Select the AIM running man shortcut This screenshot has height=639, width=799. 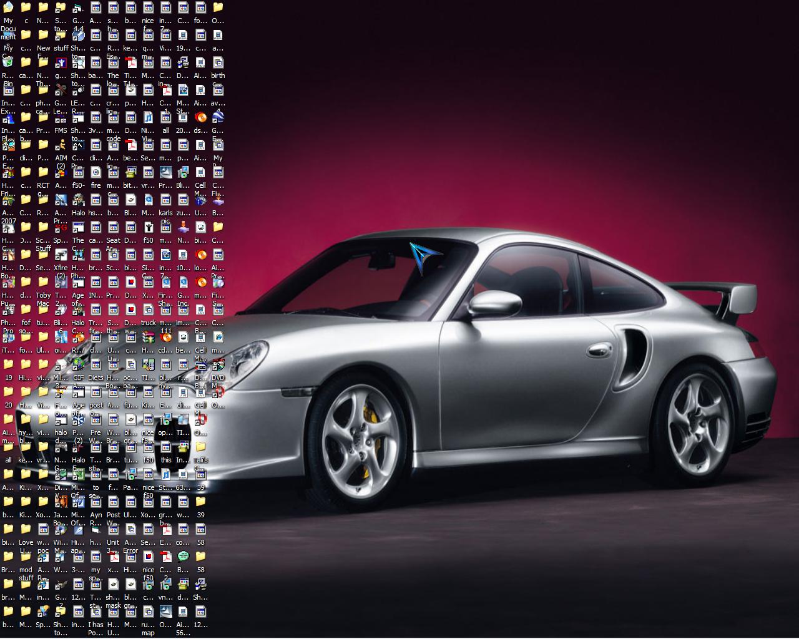point(61,145)
